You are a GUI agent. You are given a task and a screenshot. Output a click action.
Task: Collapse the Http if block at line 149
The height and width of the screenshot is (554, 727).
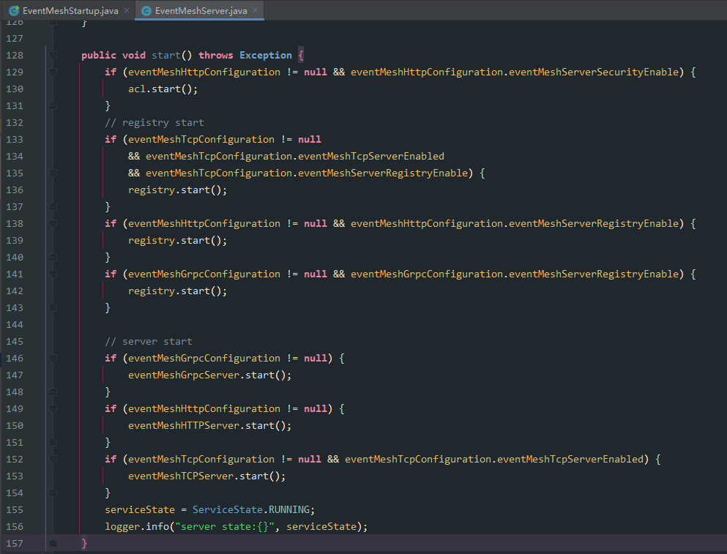click(x=53, y=409)
